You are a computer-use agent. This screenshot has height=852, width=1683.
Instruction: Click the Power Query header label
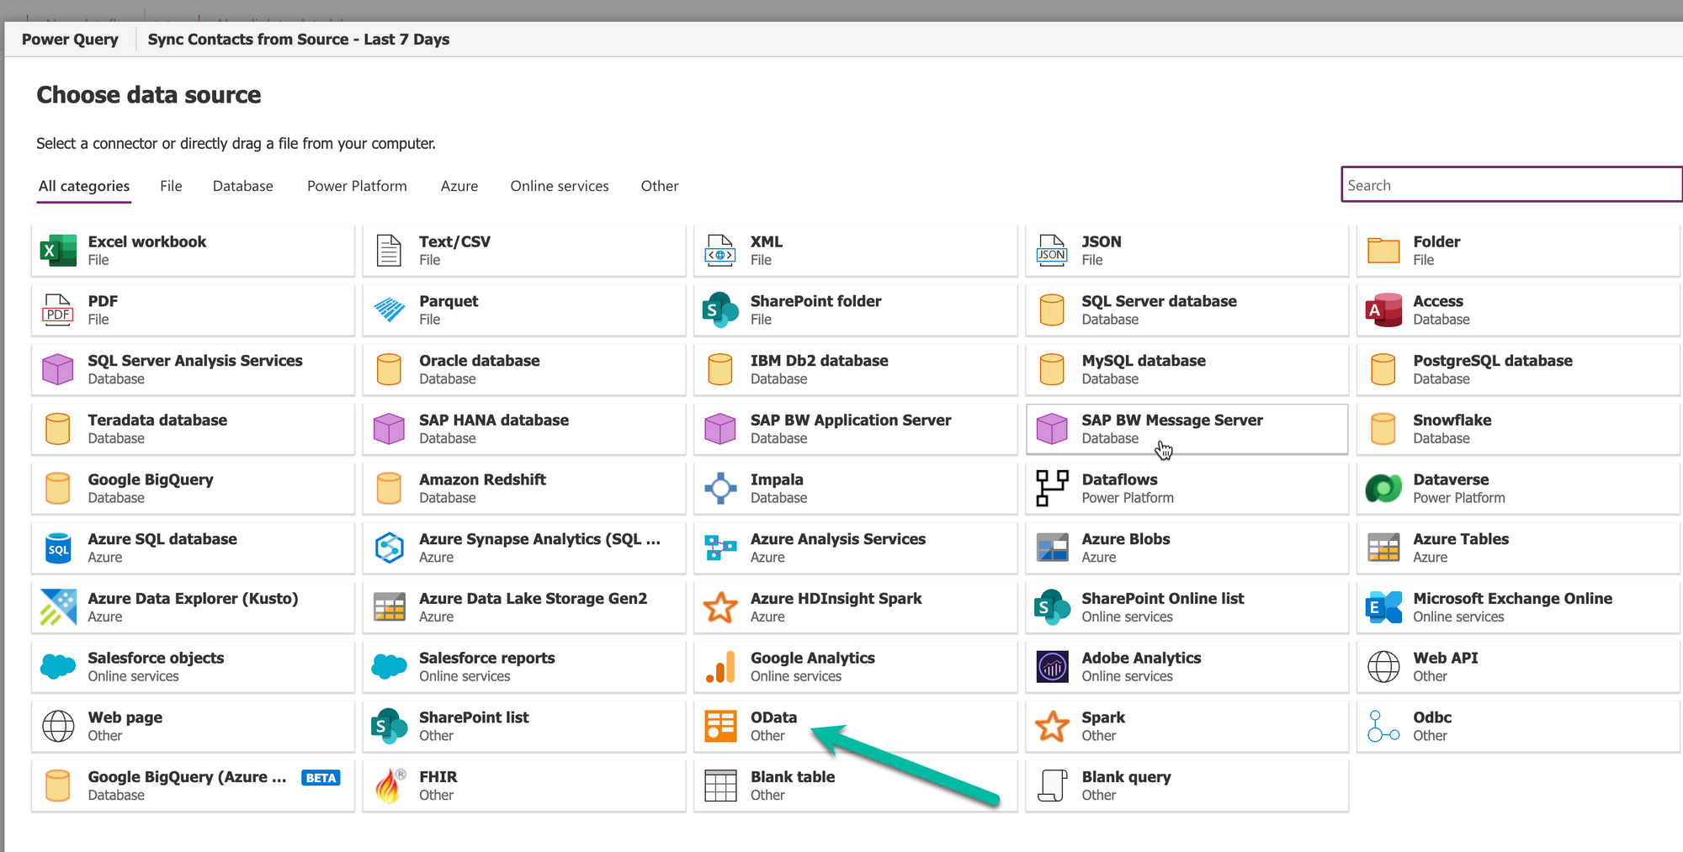pos(70,40)
